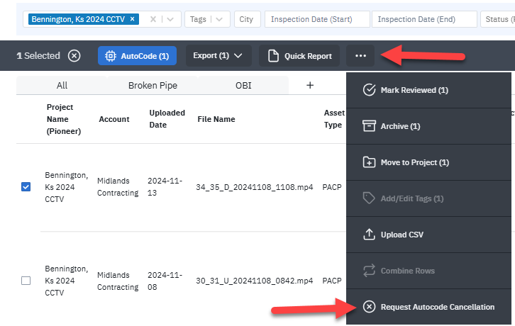Click the Uploaded Date column header

(167, 119)
